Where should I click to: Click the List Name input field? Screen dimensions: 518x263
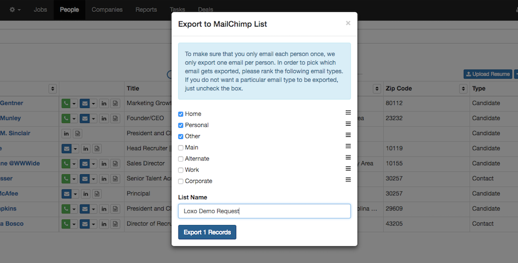tap(264, 211)
